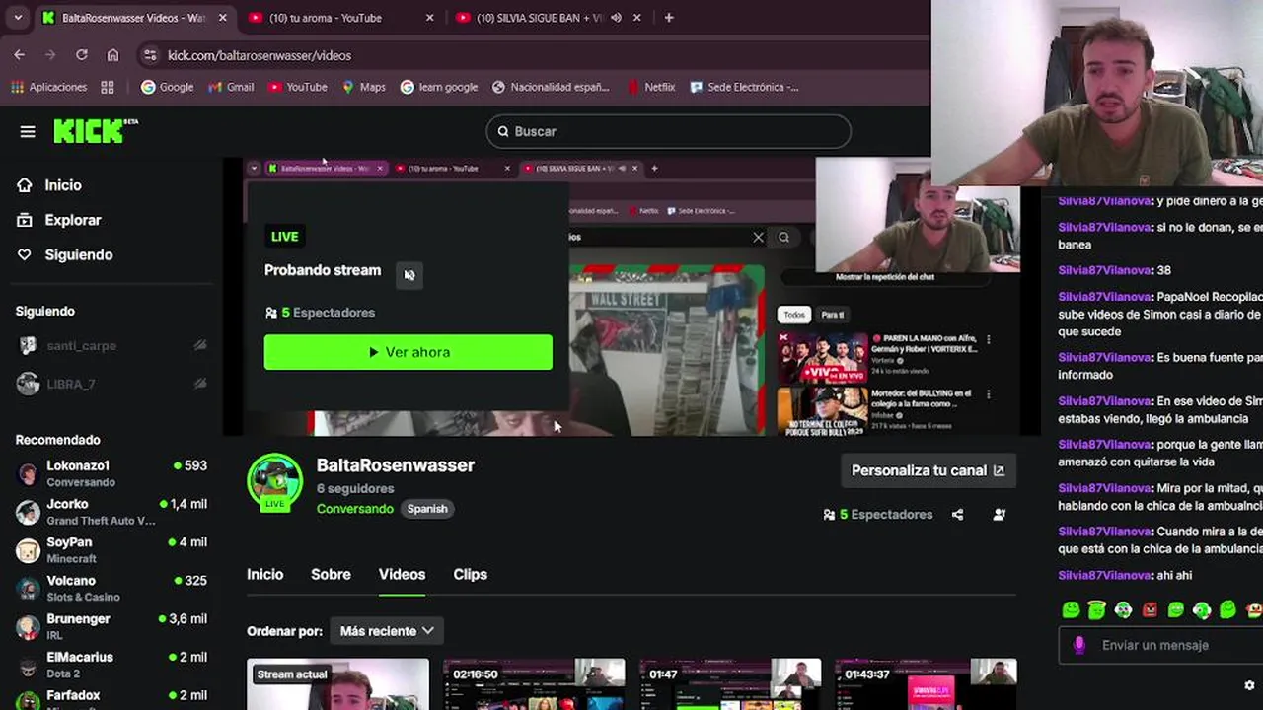The width and height of the screenshot is (1263, 710).
Task: Open Siguiendo heart item in sidebar
Action: tap(65, 254)
